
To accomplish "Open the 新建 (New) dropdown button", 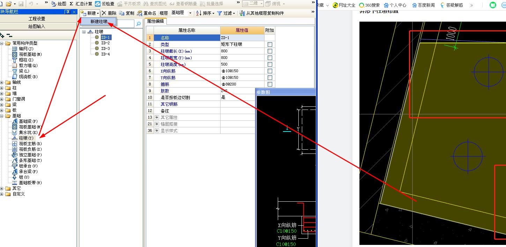I will pos(90,13).
